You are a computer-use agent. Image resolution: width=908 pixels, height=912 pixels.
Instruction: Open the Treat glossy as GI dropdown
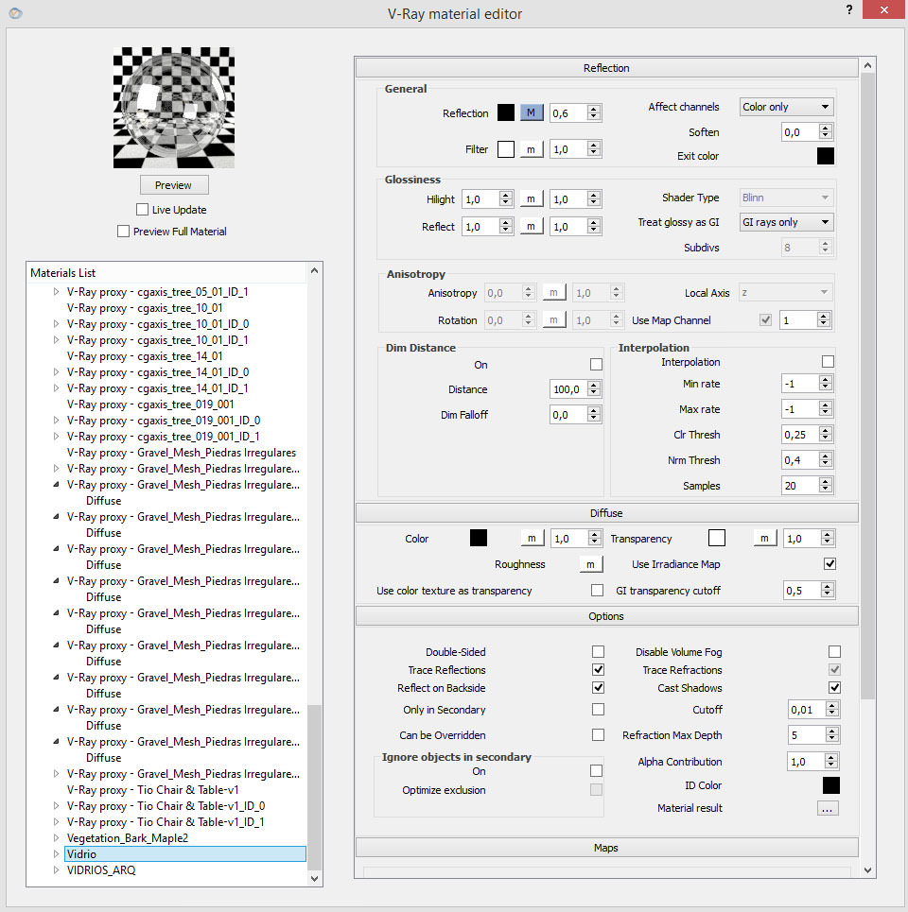coord(785,222)
